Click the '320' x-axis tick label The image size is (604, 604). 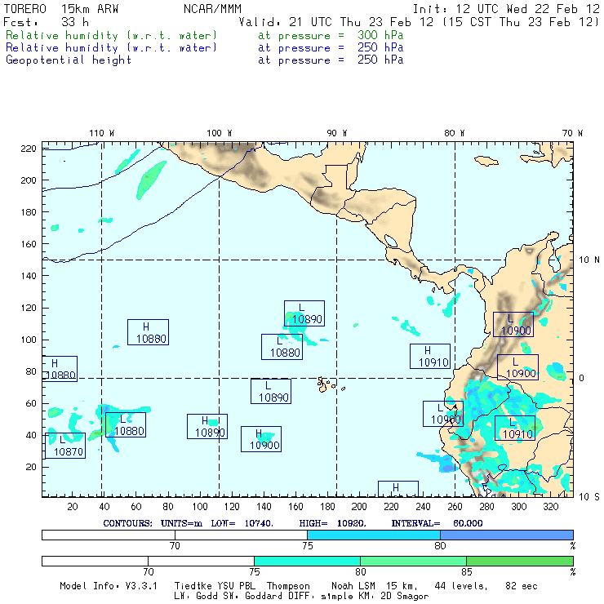(550, 507)
